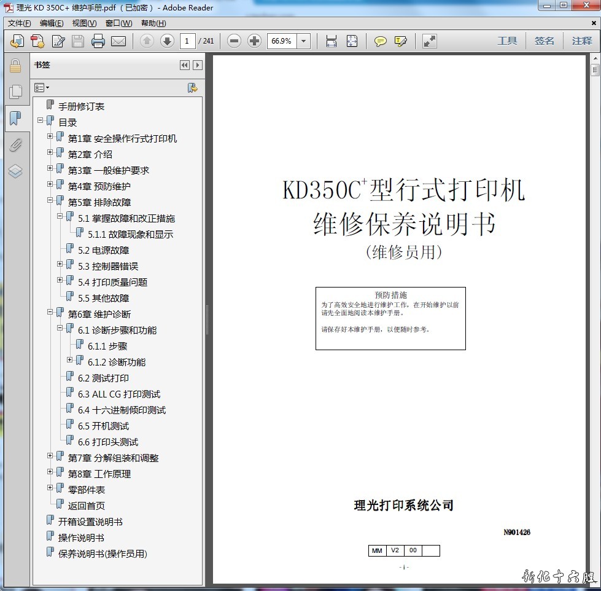Click the zoom out minus button
Viewport: 601px width, 591px height.
coord(234,41)
